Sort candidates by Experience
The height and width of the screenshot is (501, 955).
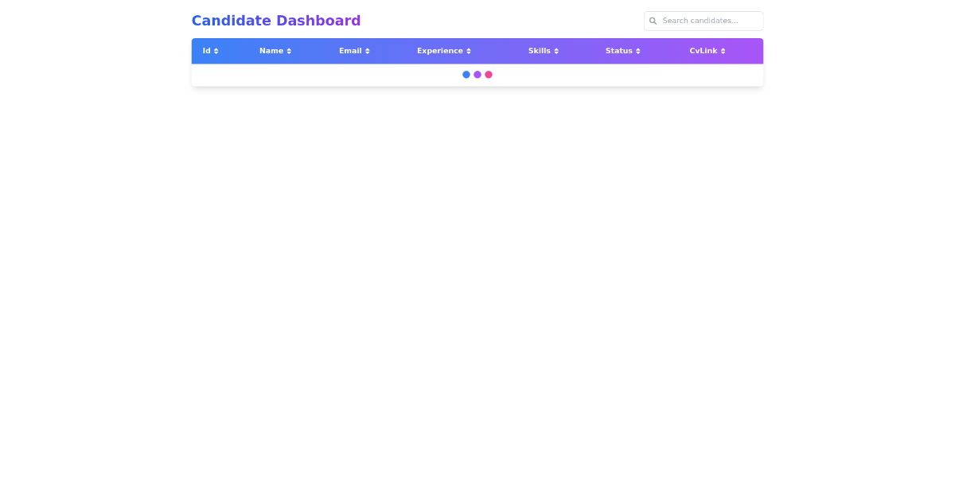coord(444,51)
